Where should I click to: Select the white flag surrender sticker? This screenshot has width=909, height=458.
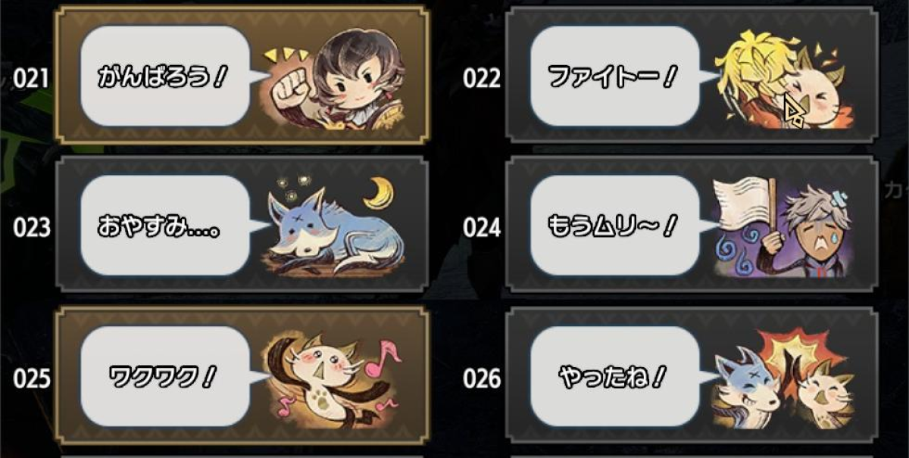click(x=783, y=227)
